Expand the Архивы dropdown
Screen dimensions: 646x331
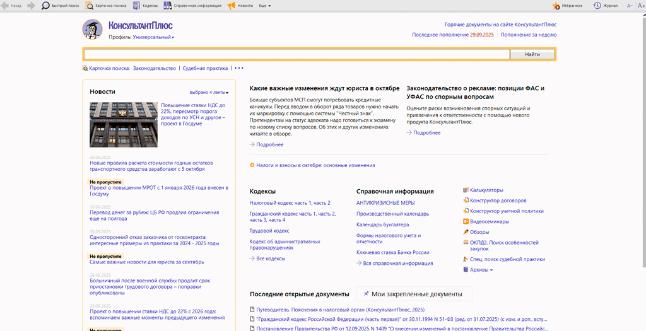[481, 270]
